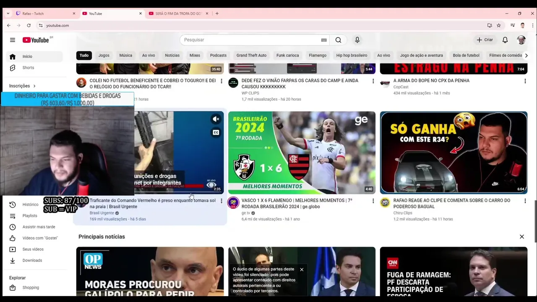Select the Jogo de ação e aventura chip
This screenshot has width=537, height=302.
tap(421, 55)
